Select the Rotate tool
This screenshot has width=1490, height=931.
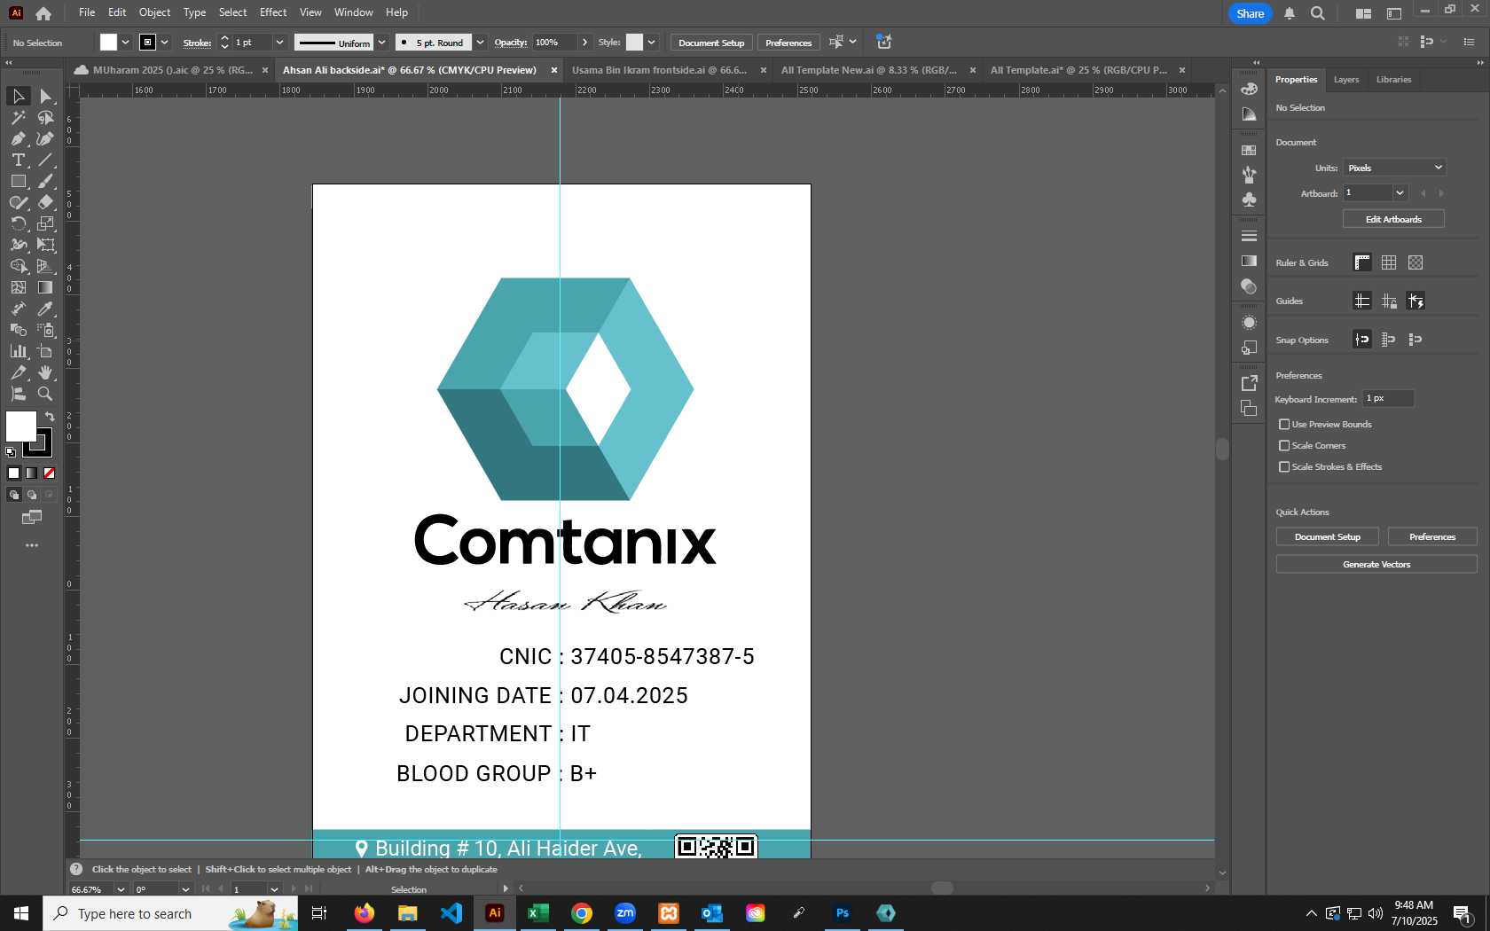18,223
